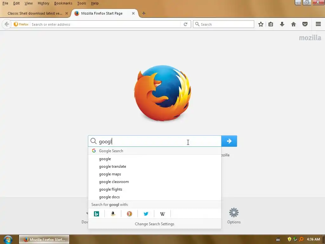This screenshot has height=244, width=325.
Task: Click the orange search tray icon
Action: pos(302,239)
